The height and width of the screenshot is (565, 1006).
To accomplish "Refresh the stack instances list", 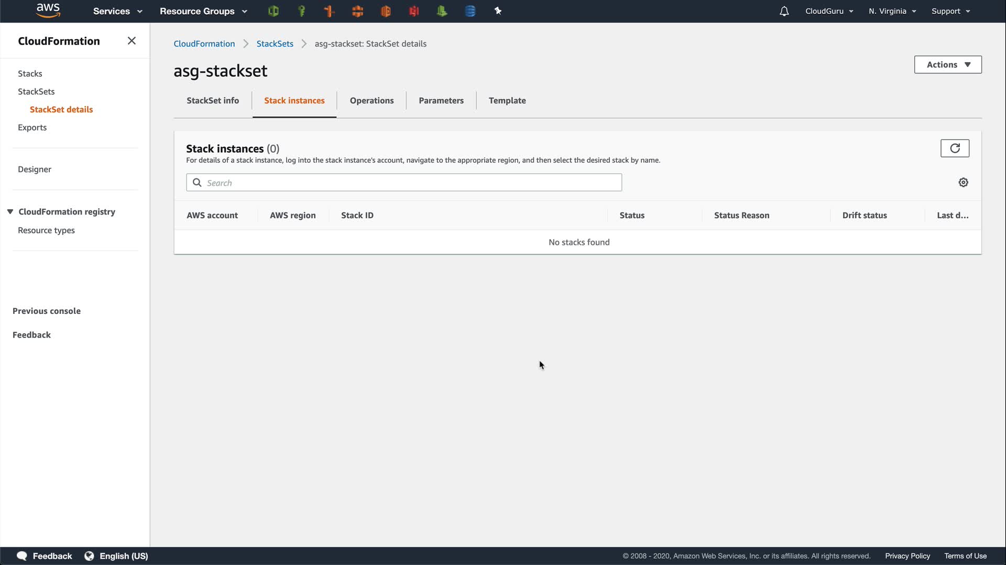I will coord(955,149).
